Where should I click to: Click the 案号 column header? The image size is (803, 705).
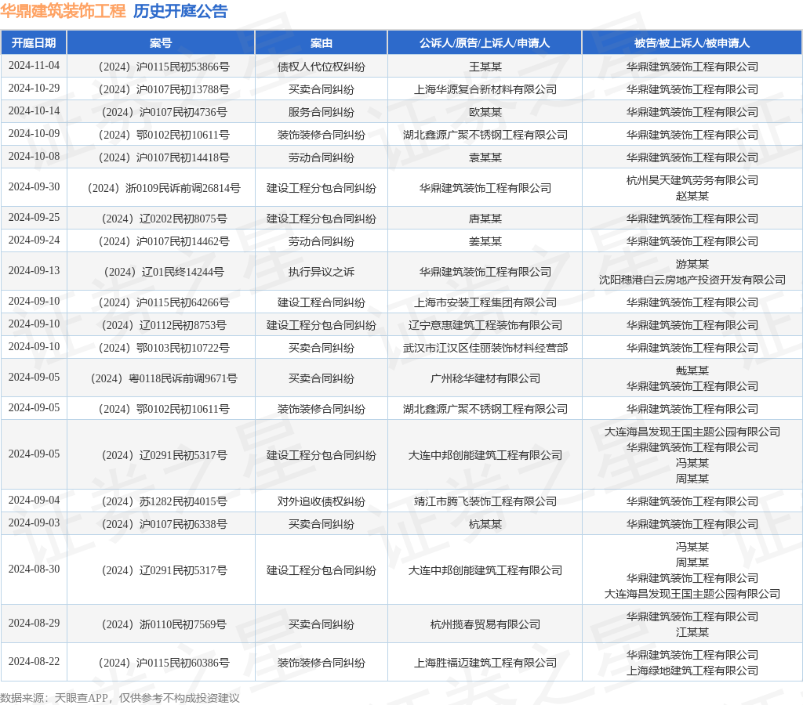click(161, 43)
